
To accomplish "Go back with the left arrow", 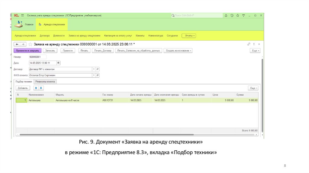I will (x=17, y=44).
